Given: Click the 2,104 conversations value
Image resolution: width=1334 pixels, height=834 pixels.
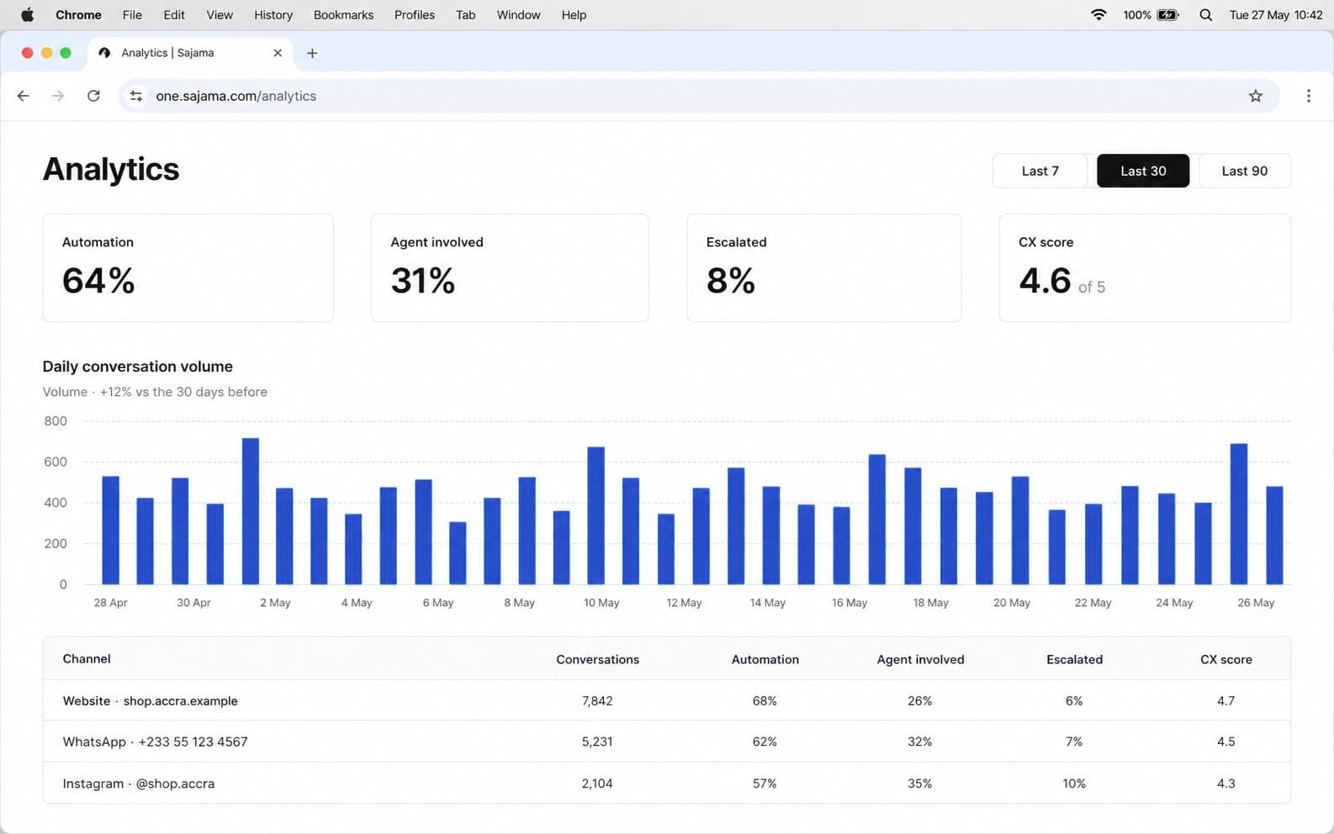Looking at the screenshot, I should pos(597,784).
